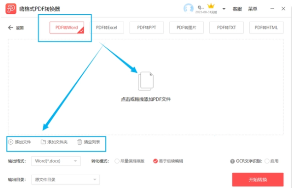Click the 添加文件 plus icon
293x188 pixels.
11,142
